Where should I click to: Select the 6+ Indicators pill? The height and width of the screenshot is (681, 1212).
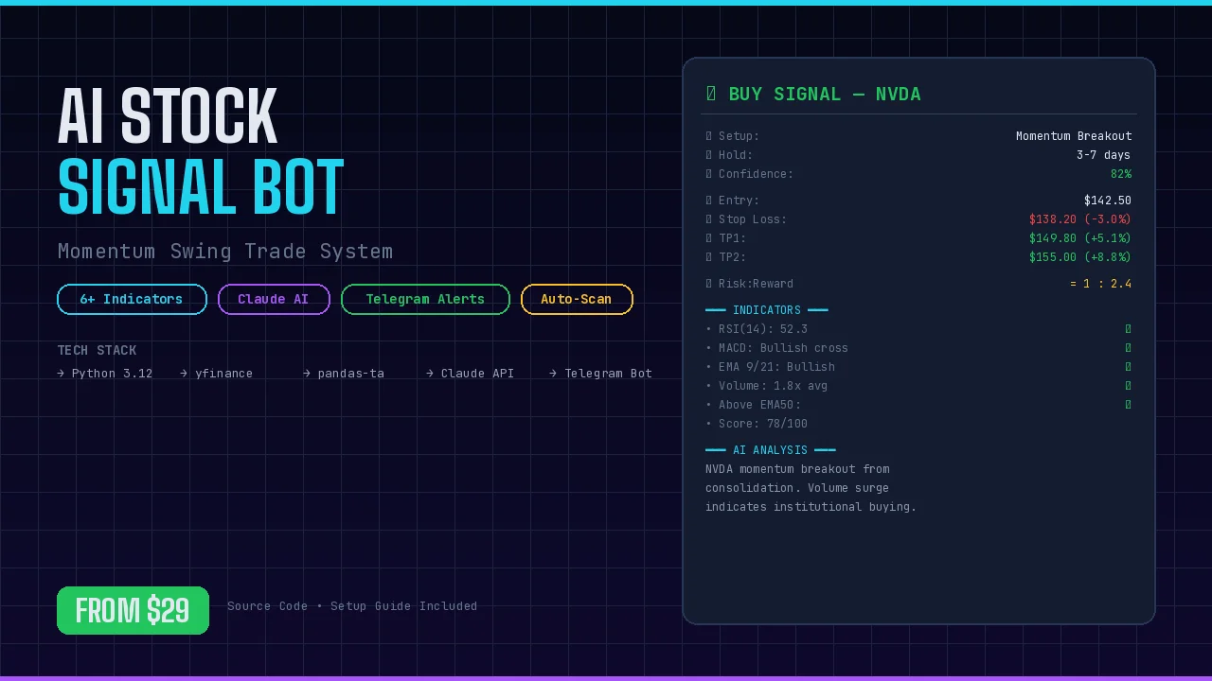(132, 299)
